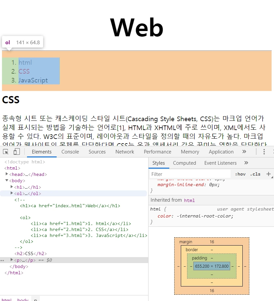
Task: Toggle :hov element state panel
Action: (x=240, y=174)
